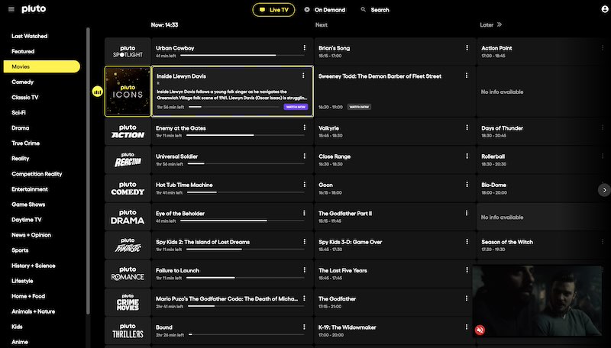
Task: Select Comedy category in sidebar
Action: tap(23, 82)
